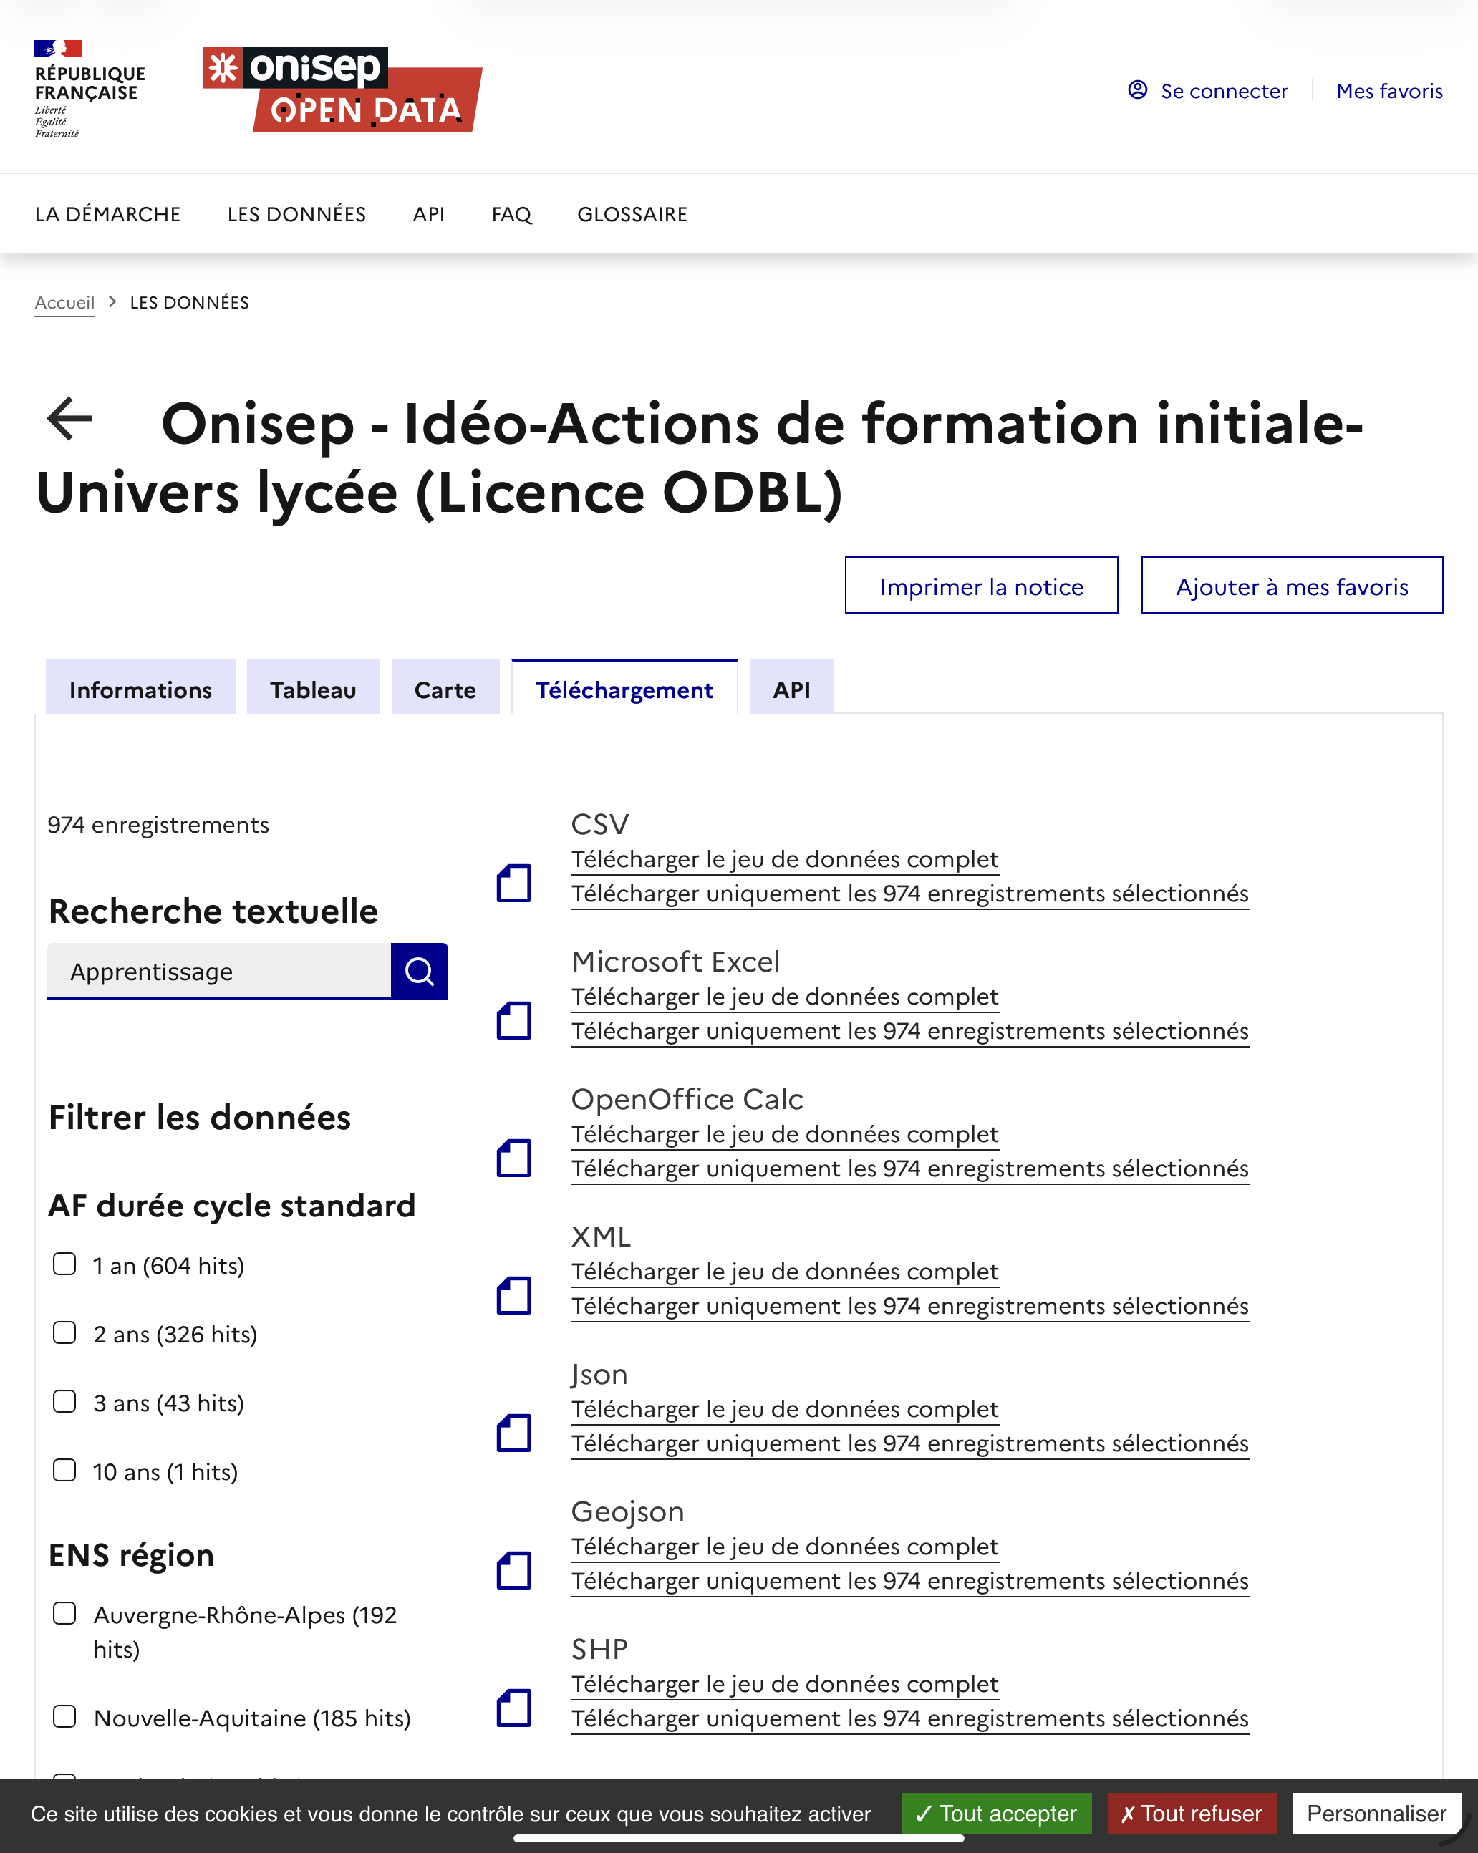
Task: Check the Nouvelle-Aquitaine (185 hits) box
Action: (64, 1716)
